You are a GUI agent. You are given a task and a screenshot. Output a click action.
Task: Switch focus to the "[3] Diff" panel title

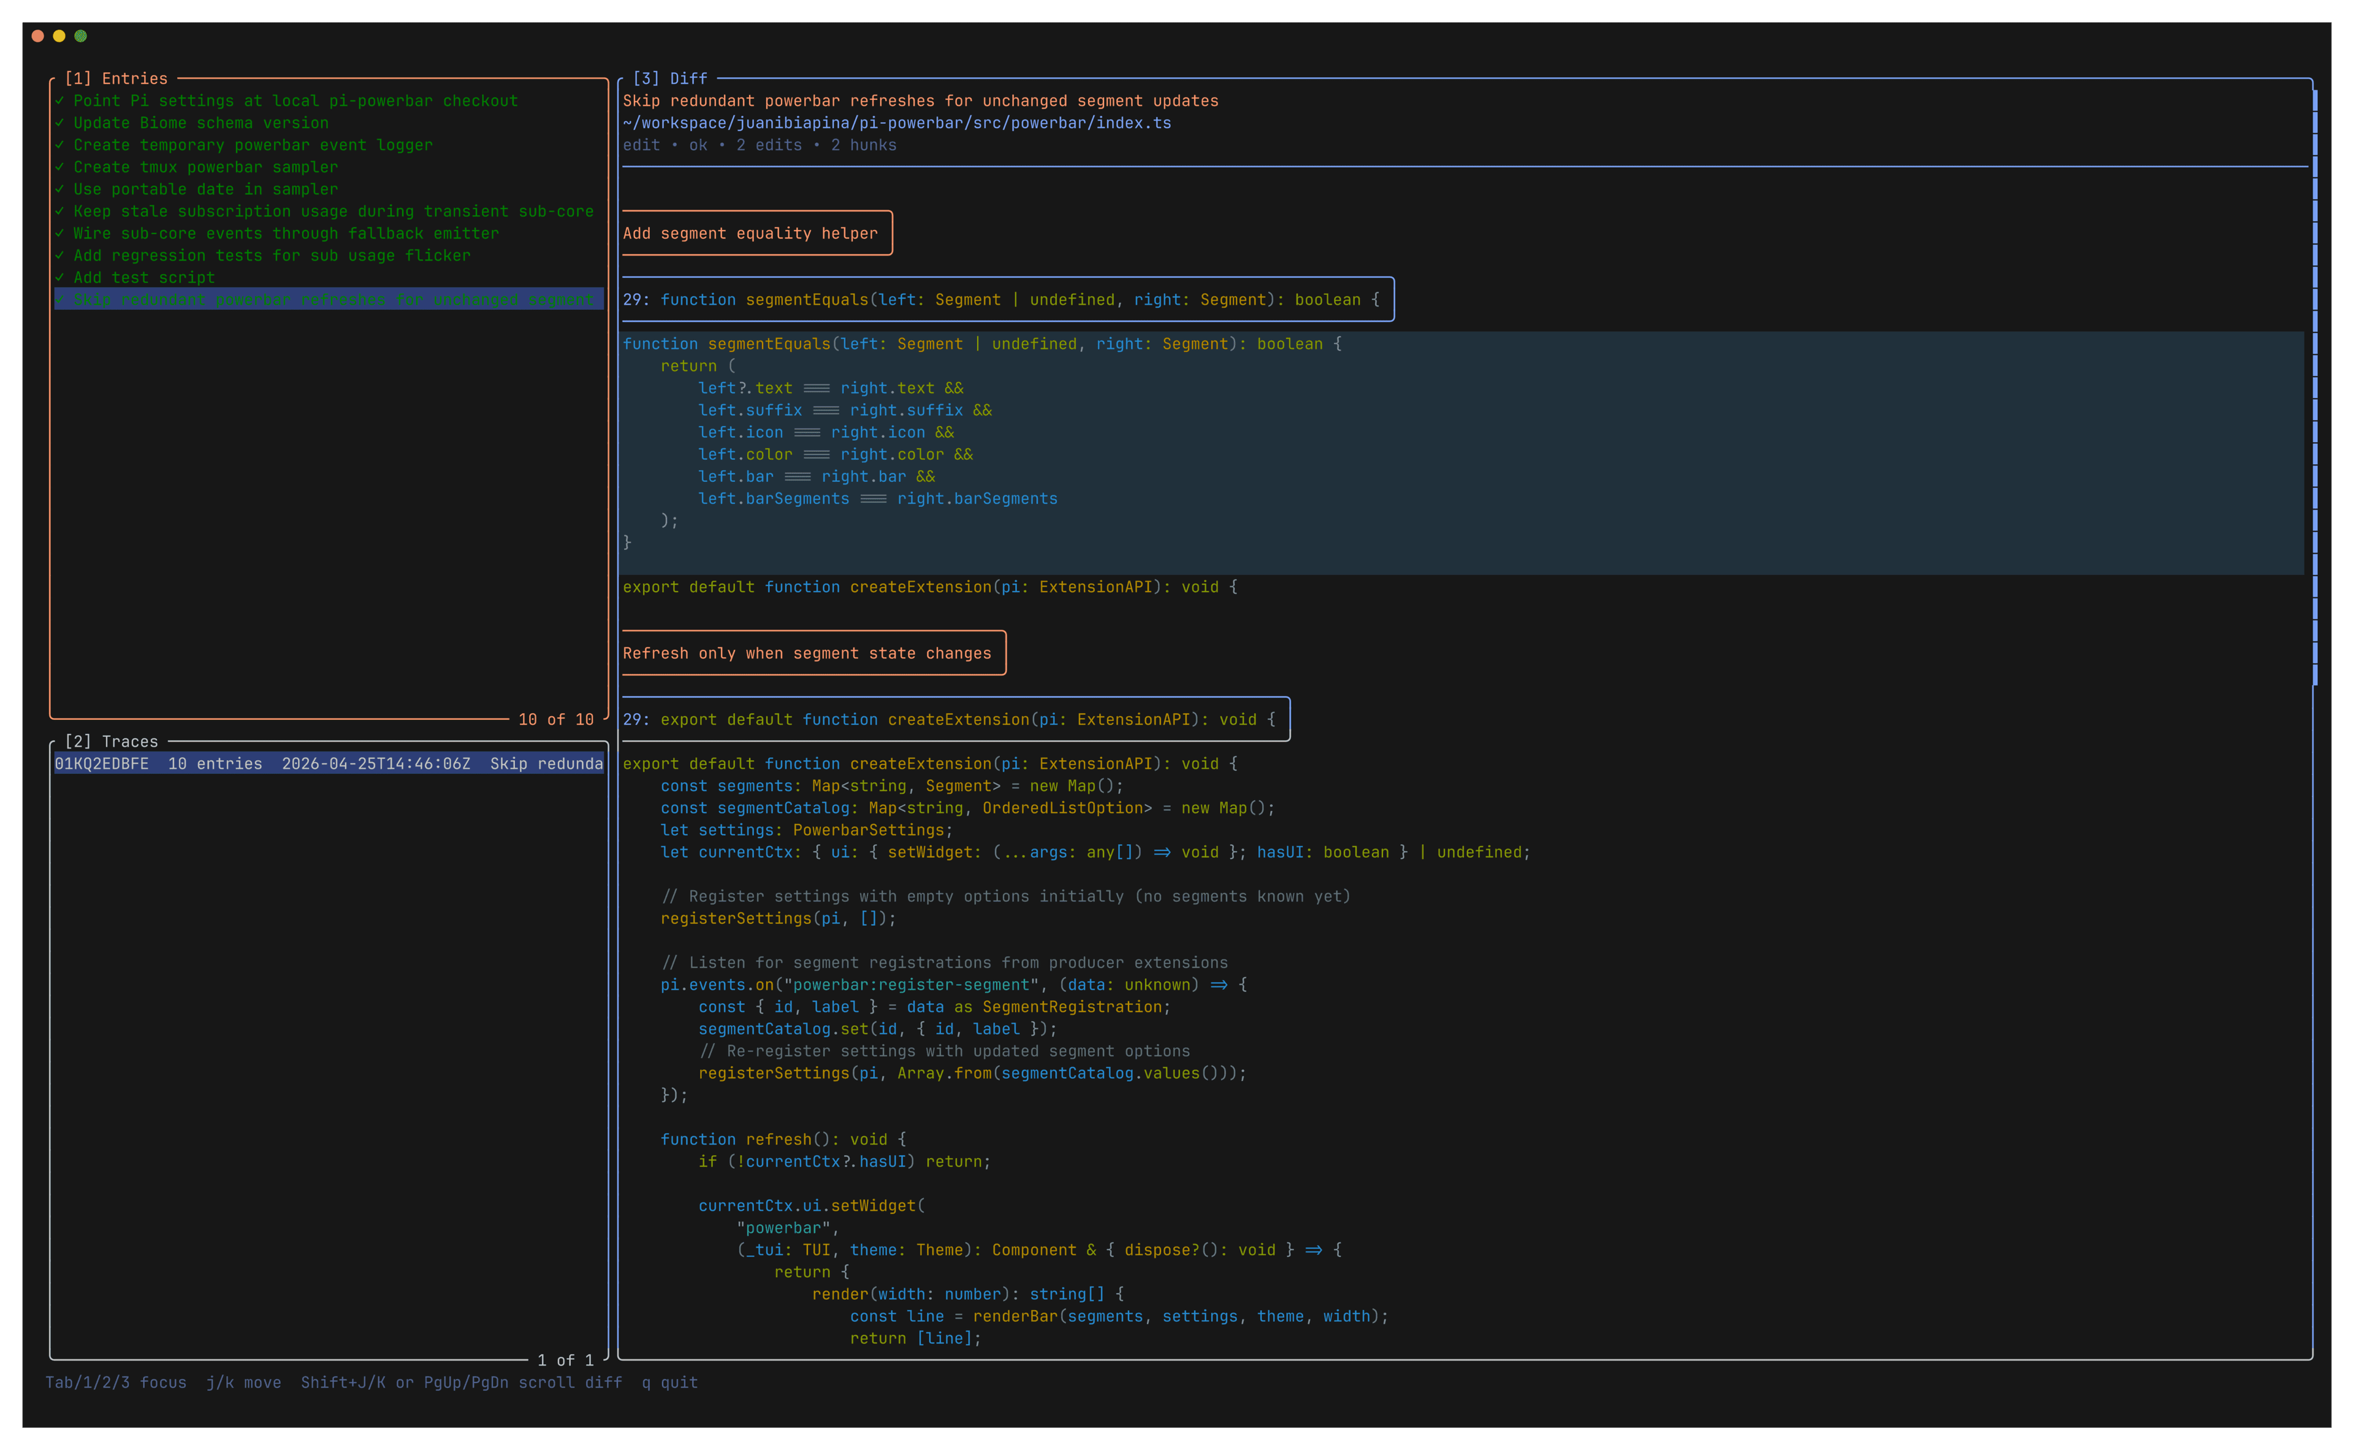(669, 78)
